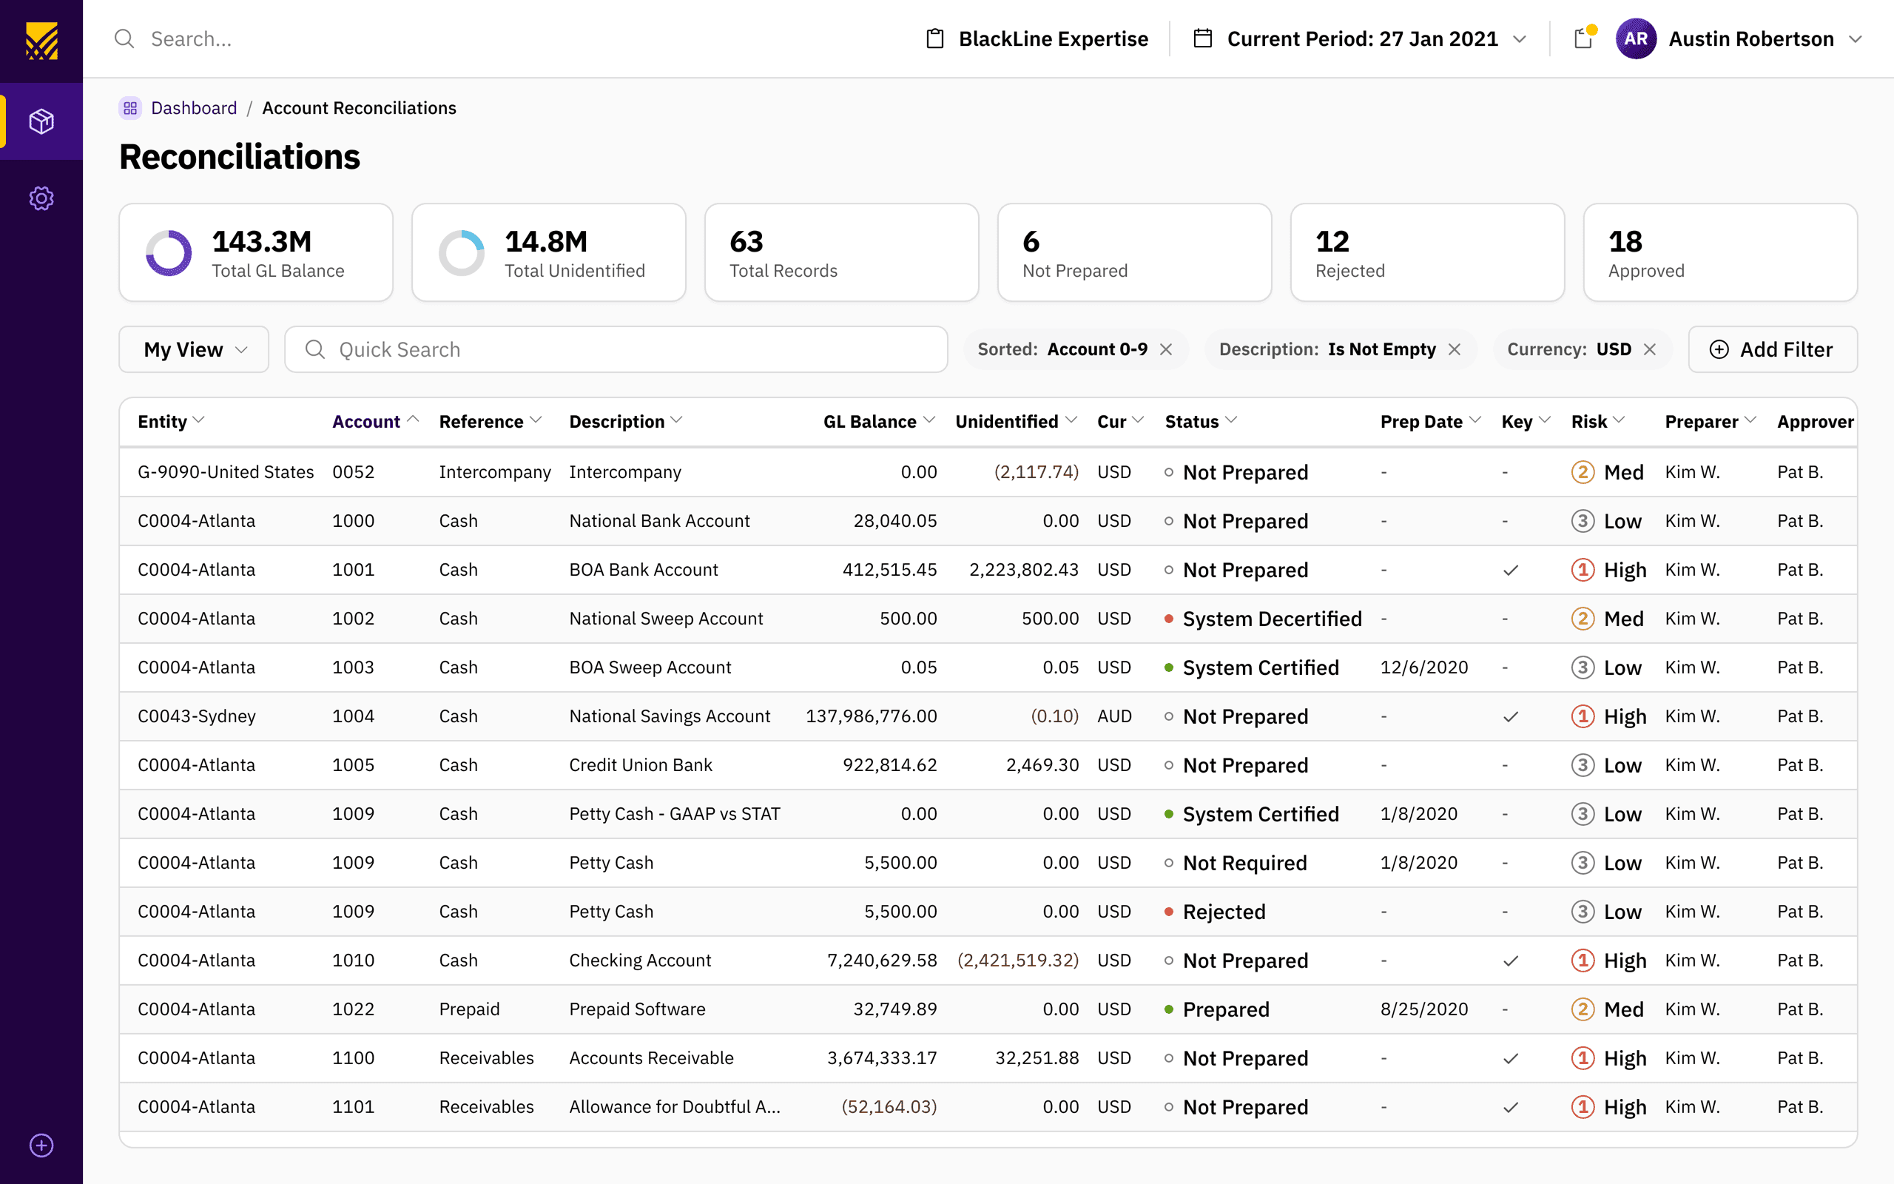
Task: Click the plus circle icon at sidebar bottom
Action: 41,1145
